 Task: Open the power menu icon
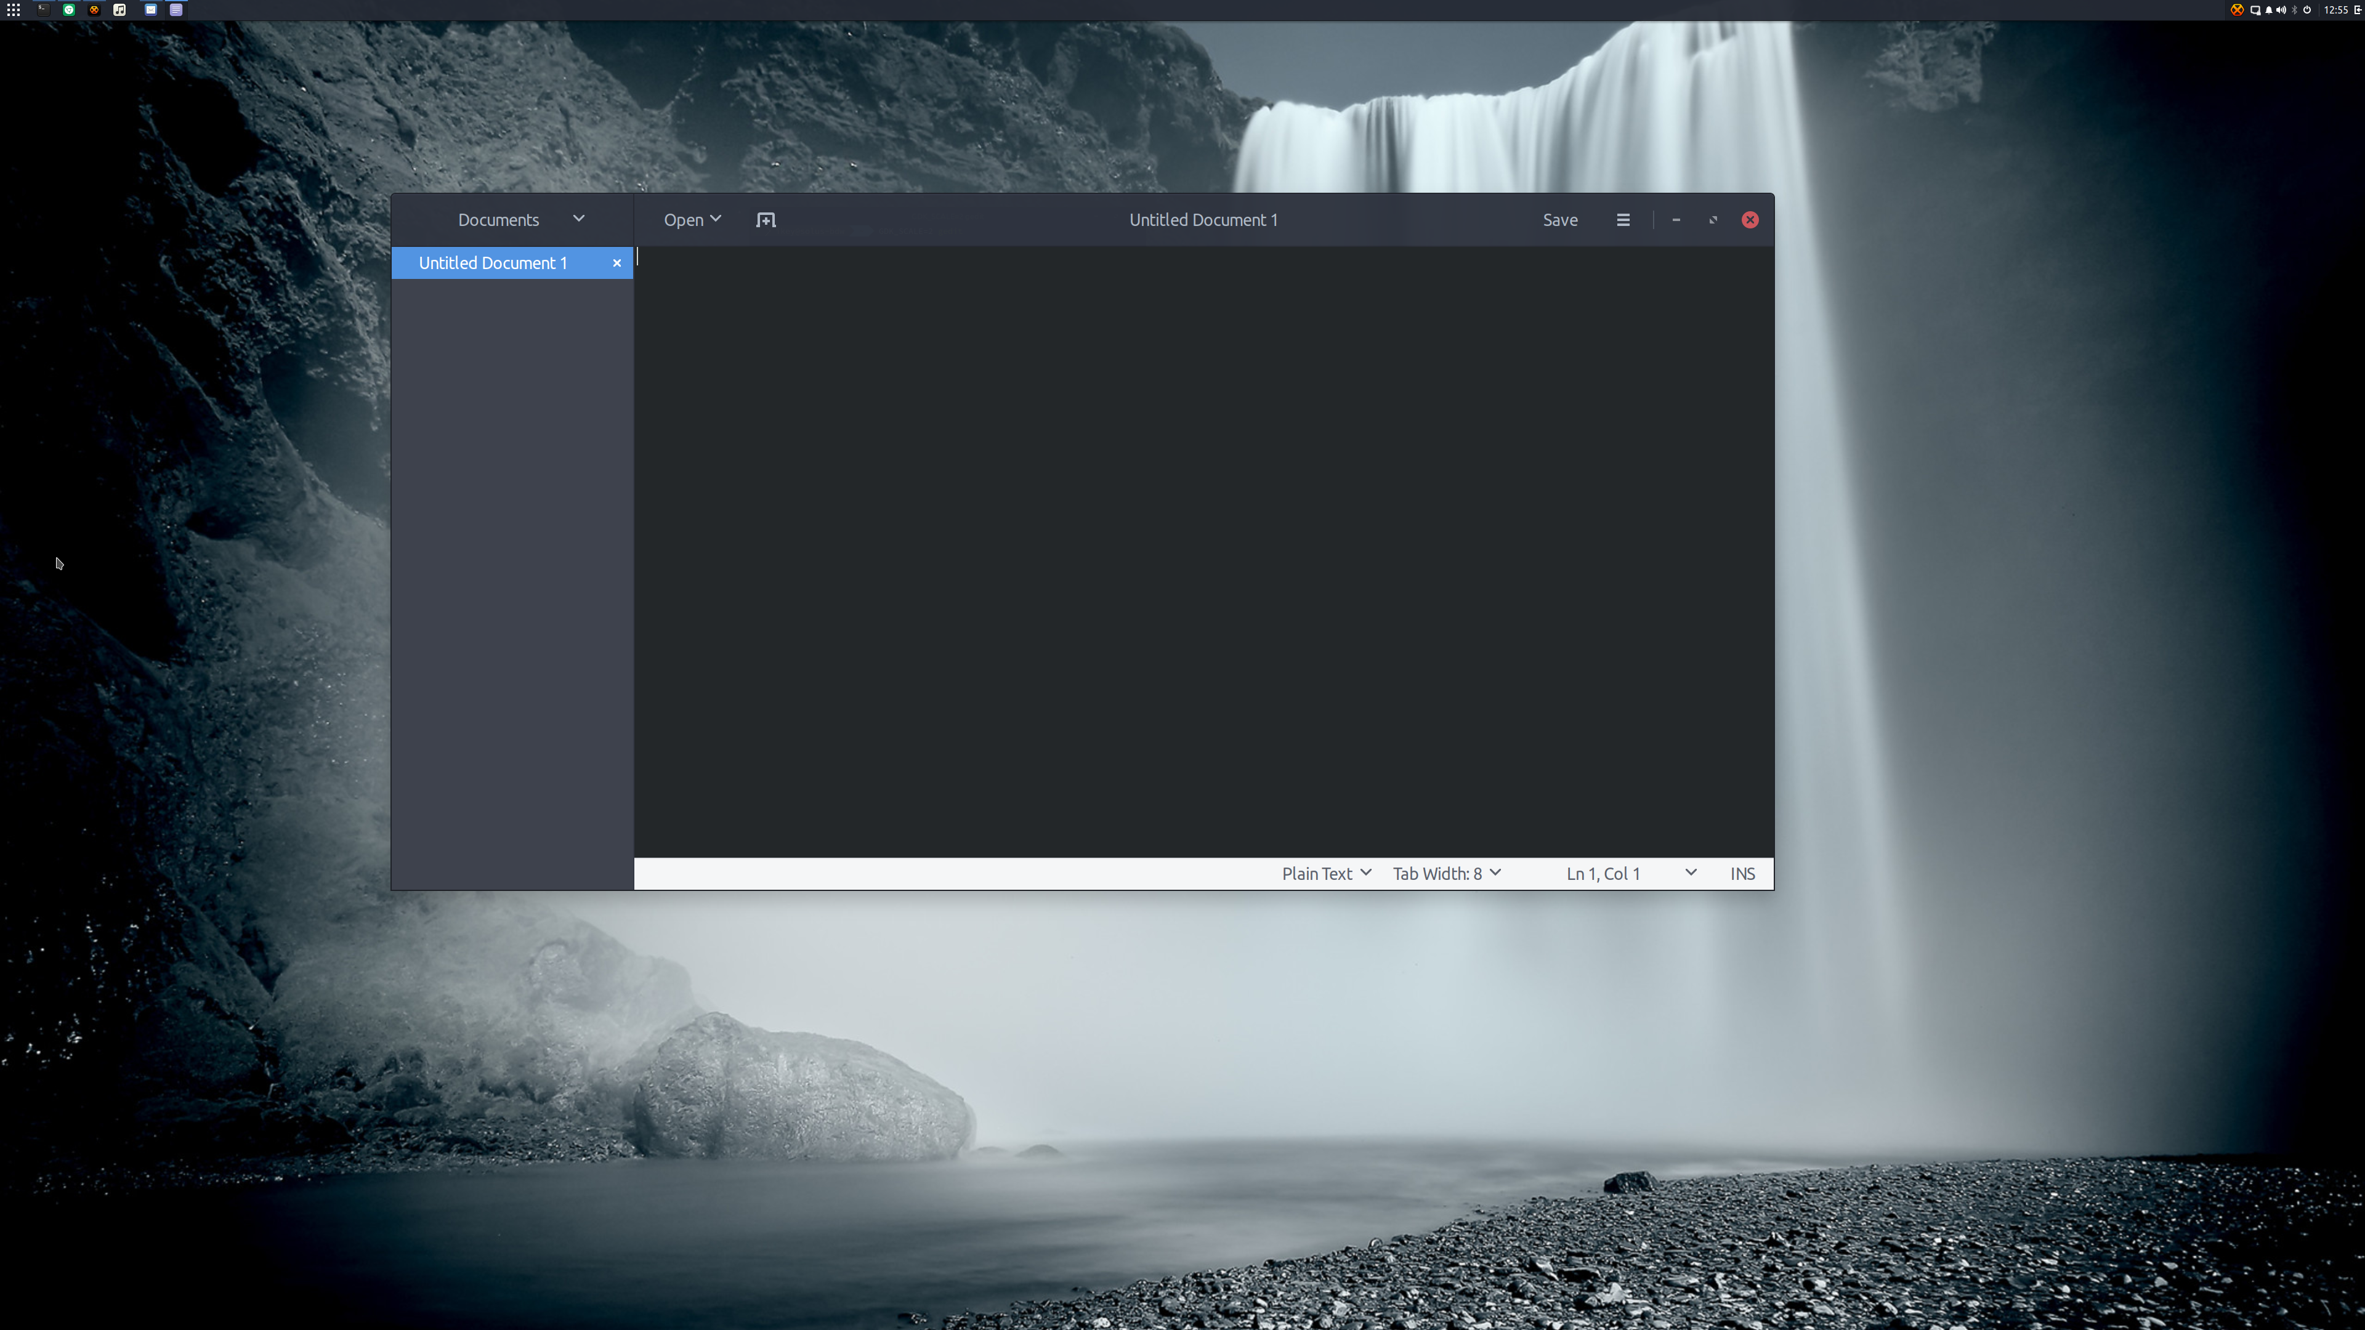click(x=2307, y=10)
